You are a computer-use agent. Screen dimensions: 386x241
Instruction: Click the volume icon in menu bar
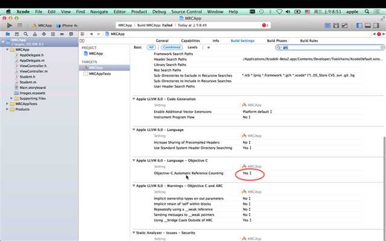288,11
